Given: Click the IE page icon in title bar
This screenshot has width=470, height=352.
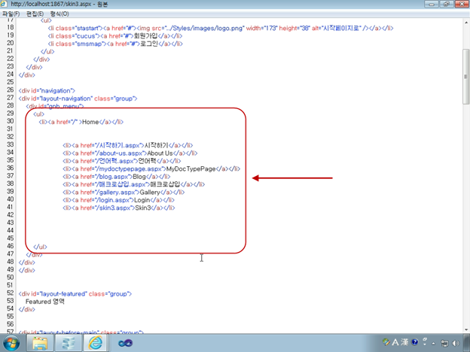Looking at the screenshot, I should 4,4.
